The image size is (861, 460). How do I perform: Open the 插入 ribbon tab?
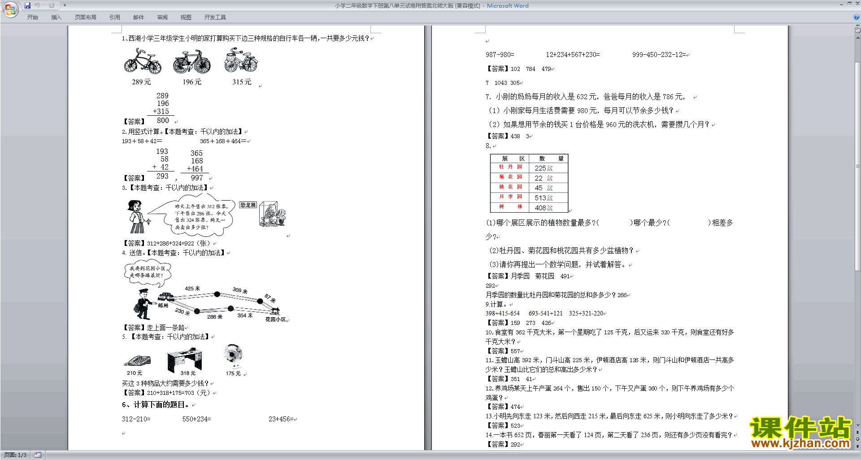(x=56, y=18)
